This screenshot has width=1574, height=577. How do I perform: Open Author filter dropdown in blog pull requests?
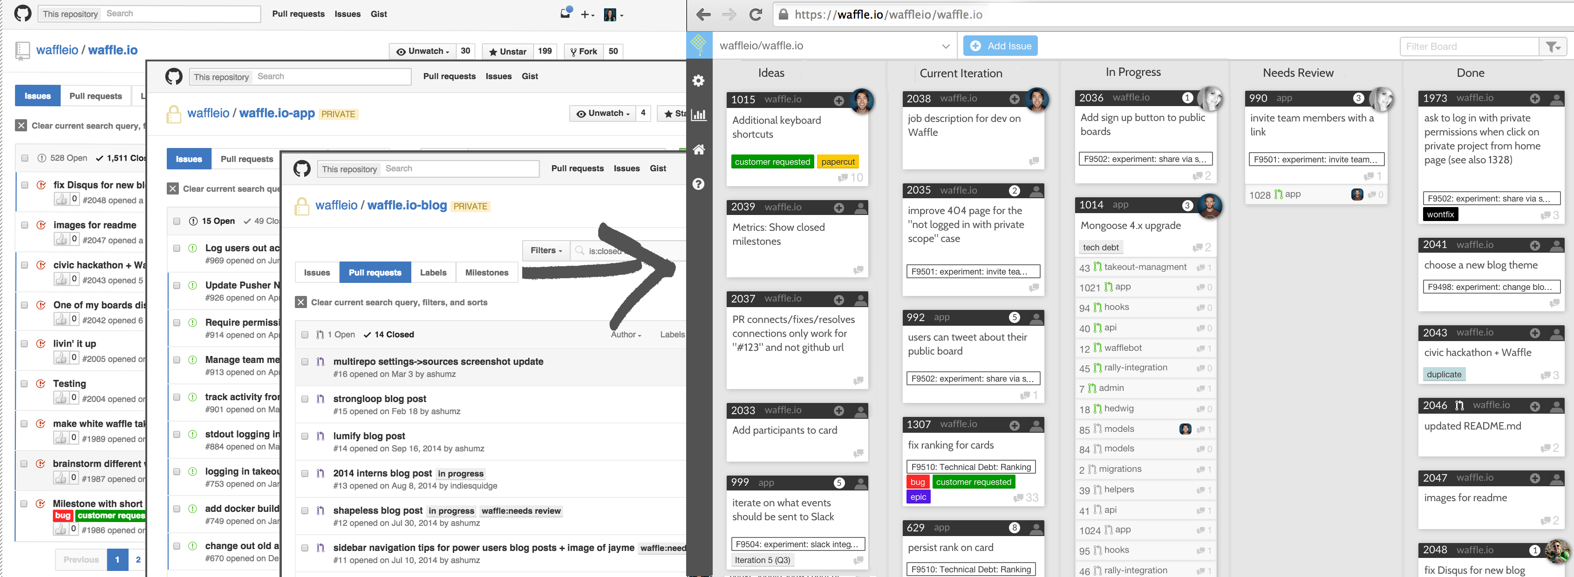click(x=626, y=335)
